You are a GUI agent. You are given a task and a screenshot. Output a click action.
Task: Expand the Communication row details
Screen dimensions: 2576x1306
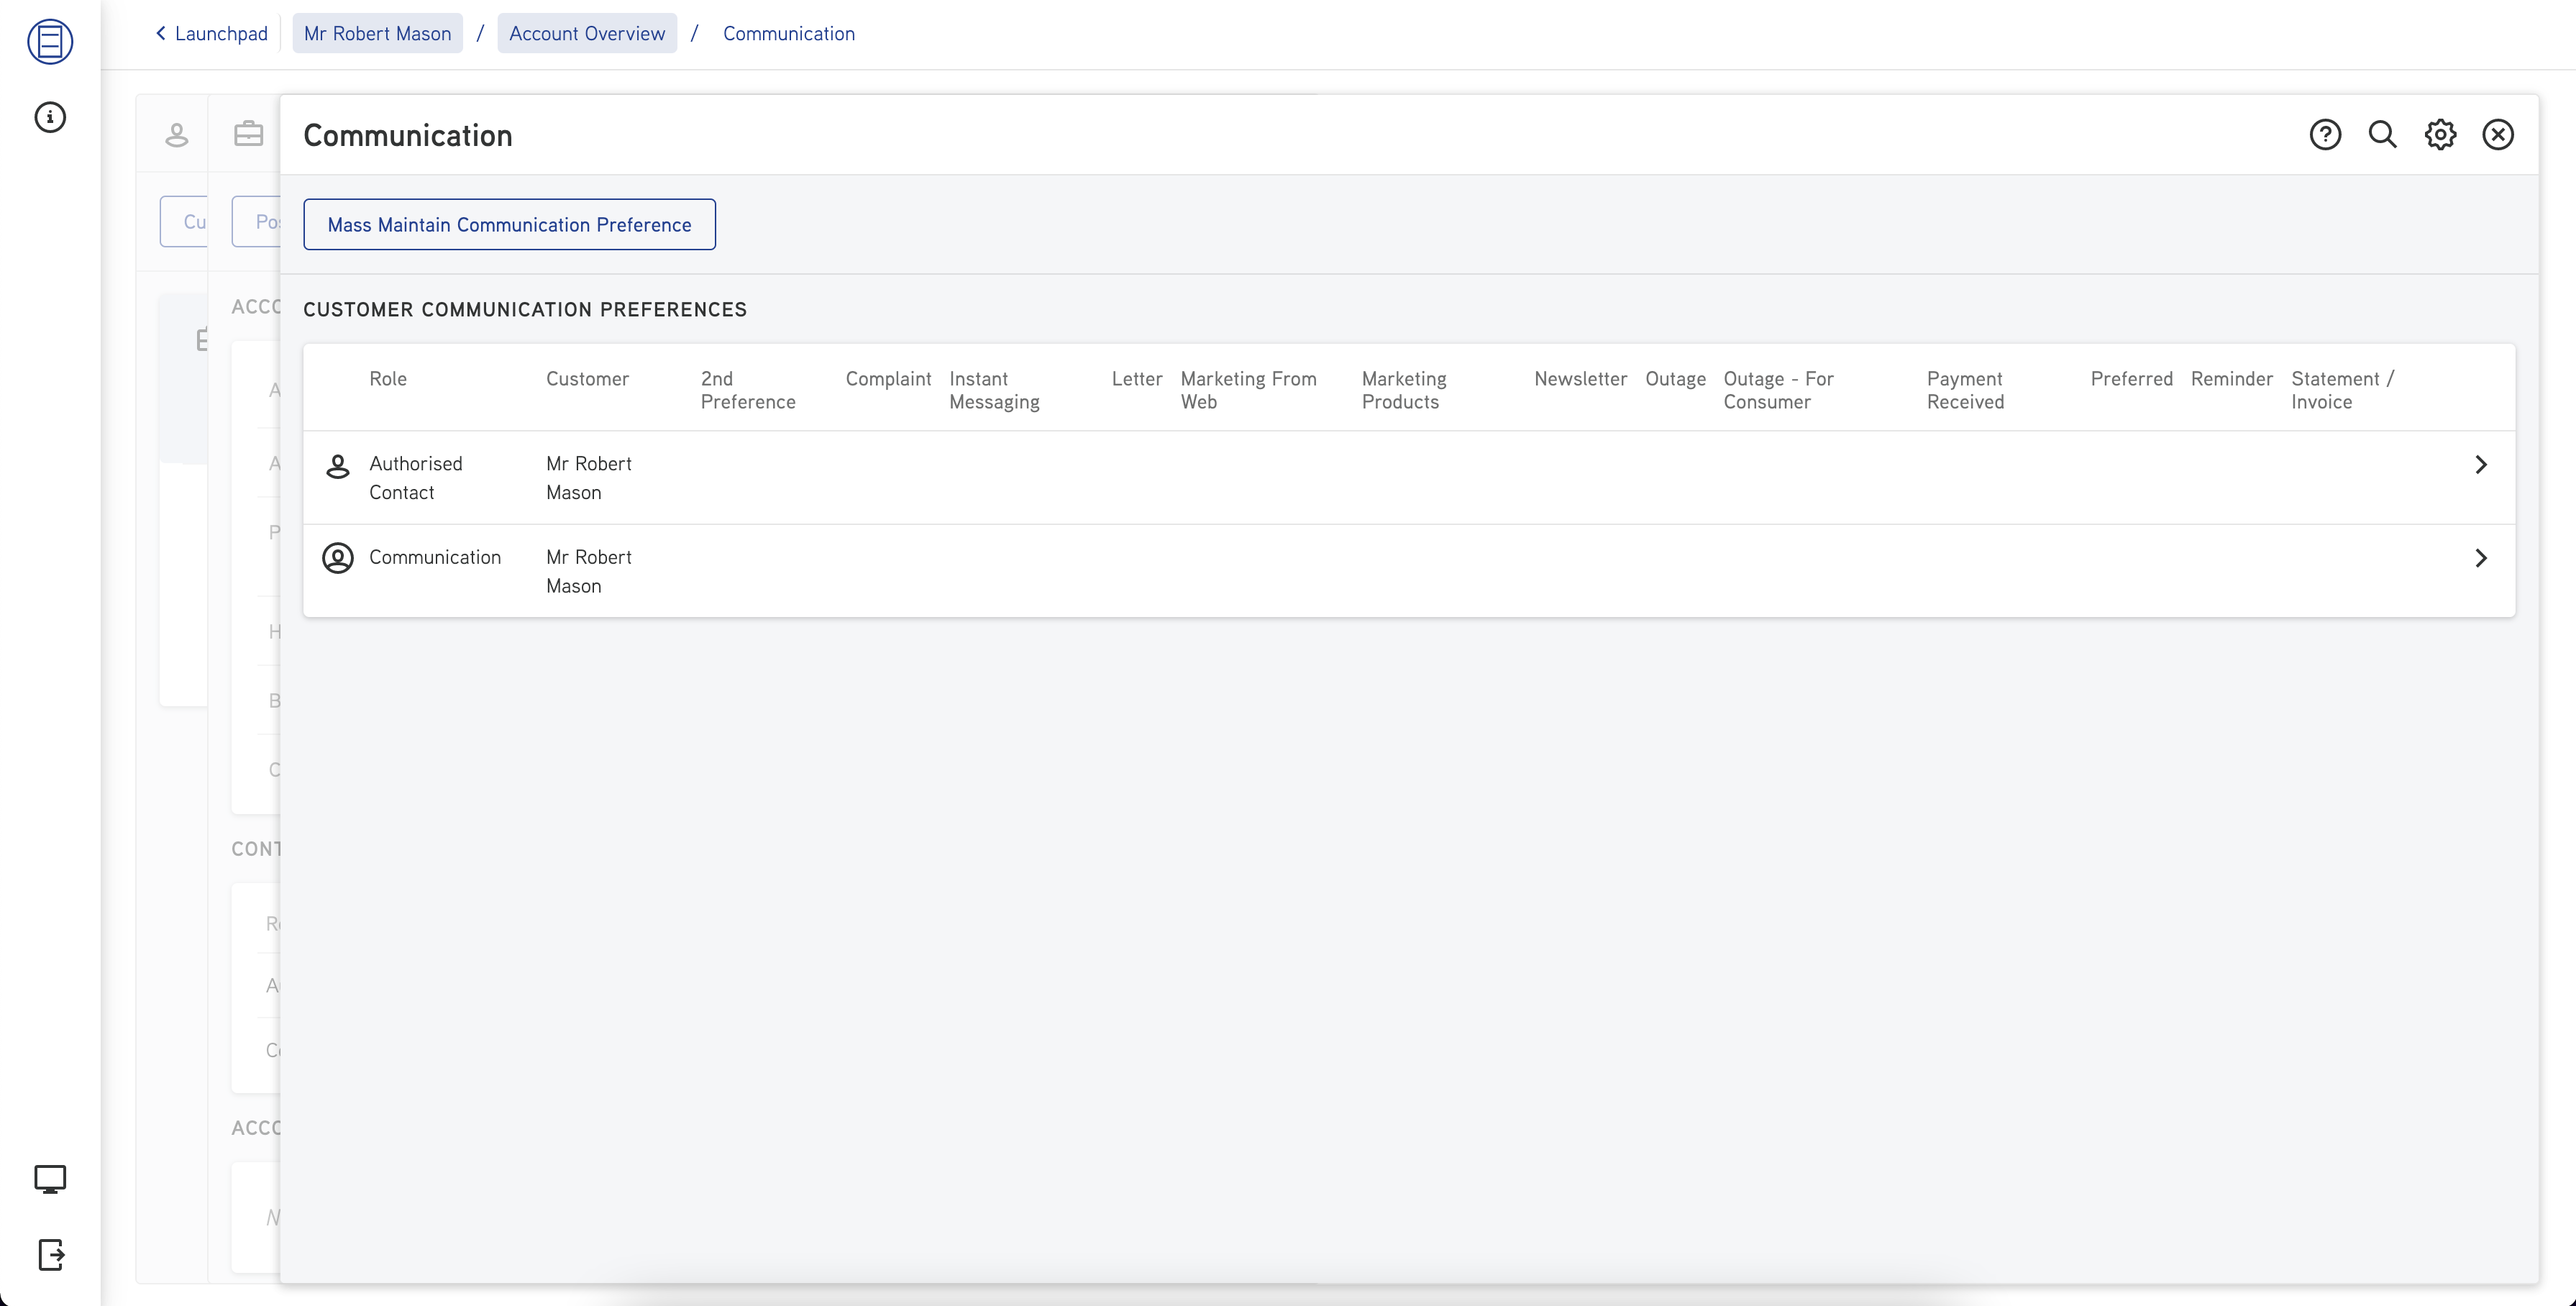point(2482,558)
